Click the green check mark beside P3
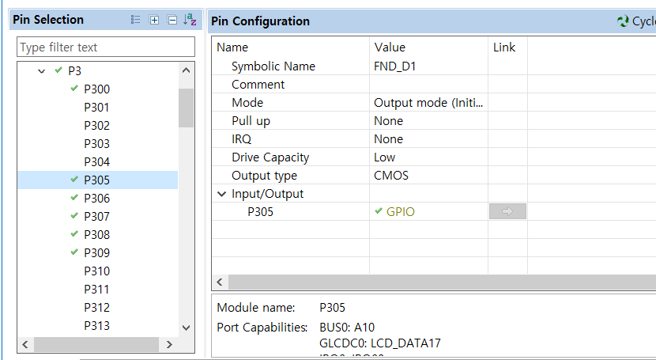The image size is (656, 360). [58, 70]
